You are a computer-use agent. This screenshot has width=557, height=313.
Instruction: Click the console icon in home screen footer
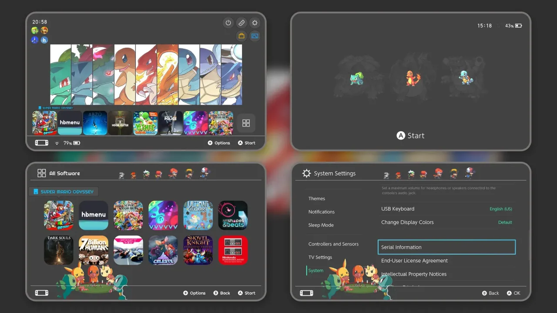click(42, 143)
